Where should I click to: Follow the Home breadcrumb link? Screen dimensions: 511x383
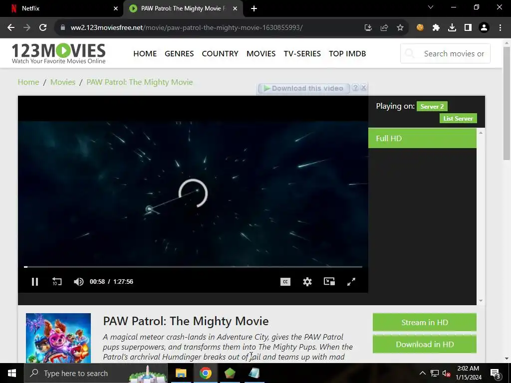pyautogui.click(x=28, y=82)
